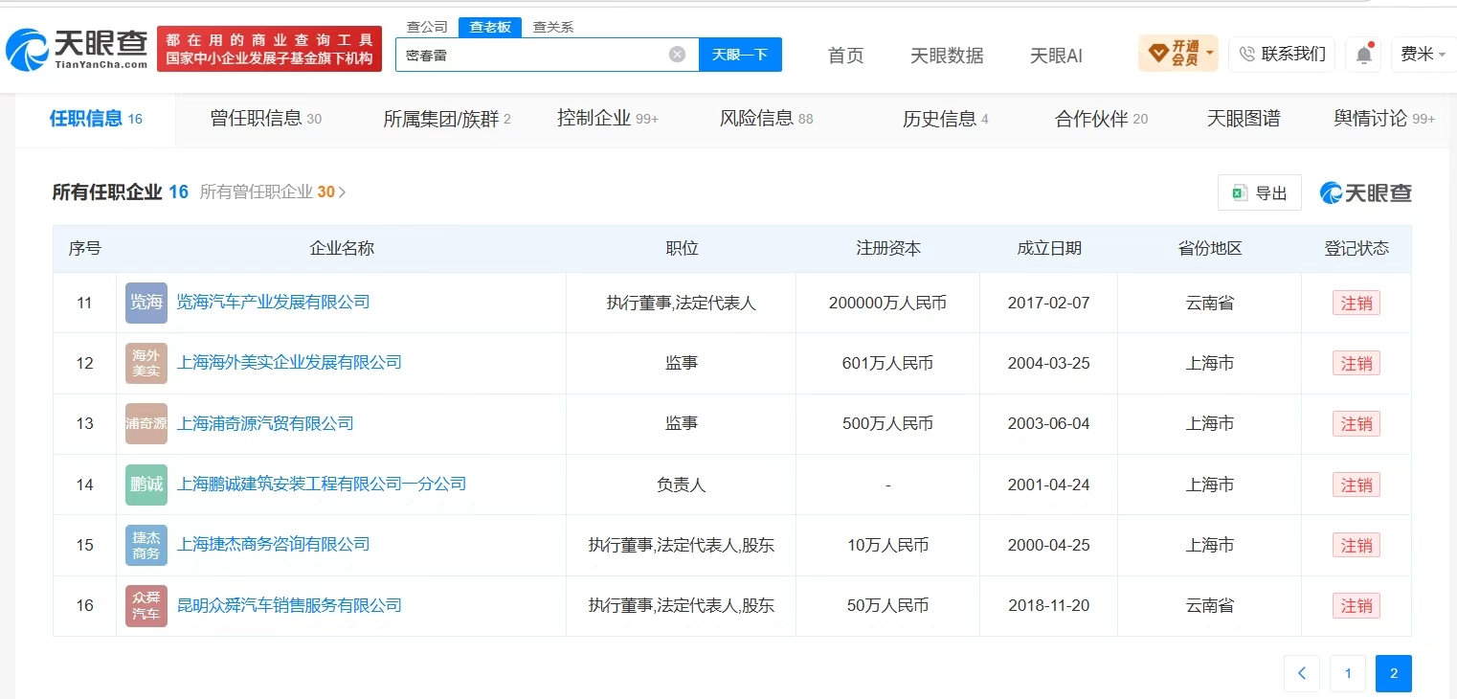Open the 风险信息 tab
This screenshot has width=1457, height=699.
tap(766, 119)
